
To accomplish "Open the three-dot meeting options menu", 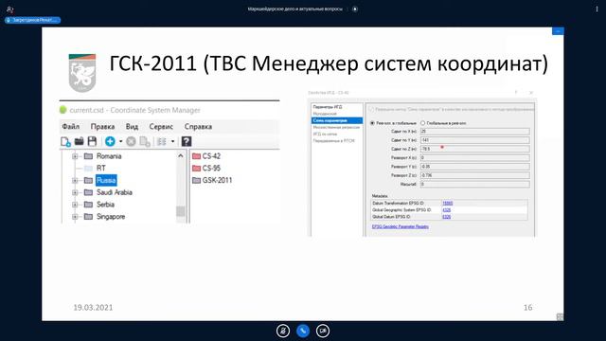I will [597, 9].
